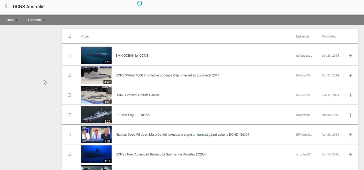Open the Location filter dropdown
364x170 pixels.
click(x=37, y=20)
